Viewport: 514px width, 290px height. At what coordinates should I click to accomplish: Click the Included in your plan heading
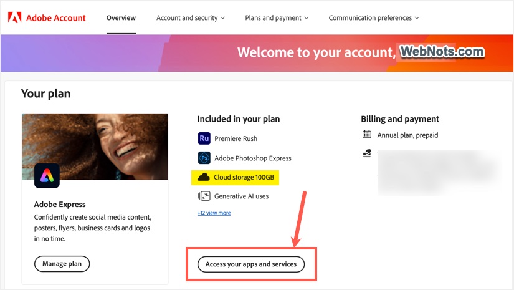[239, 119]
